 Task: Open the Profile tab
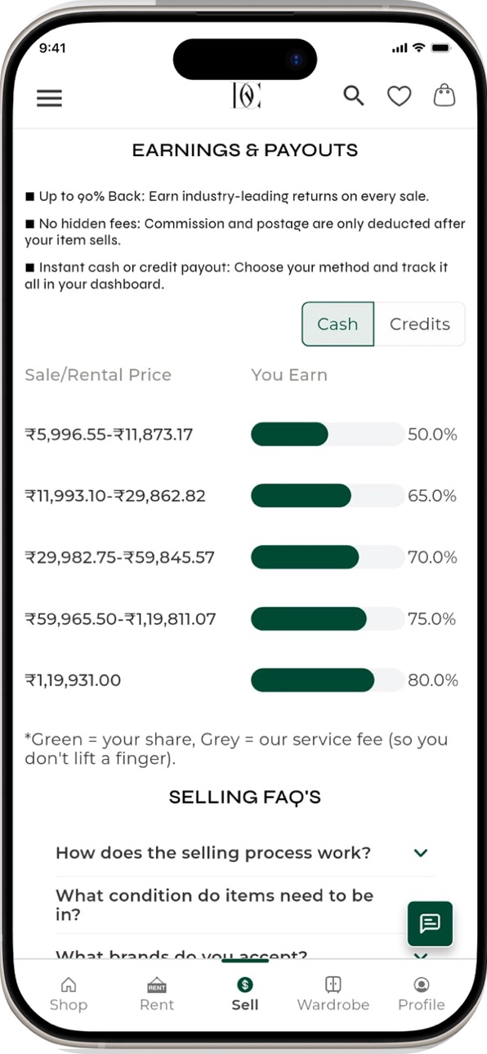click(421, 994)
